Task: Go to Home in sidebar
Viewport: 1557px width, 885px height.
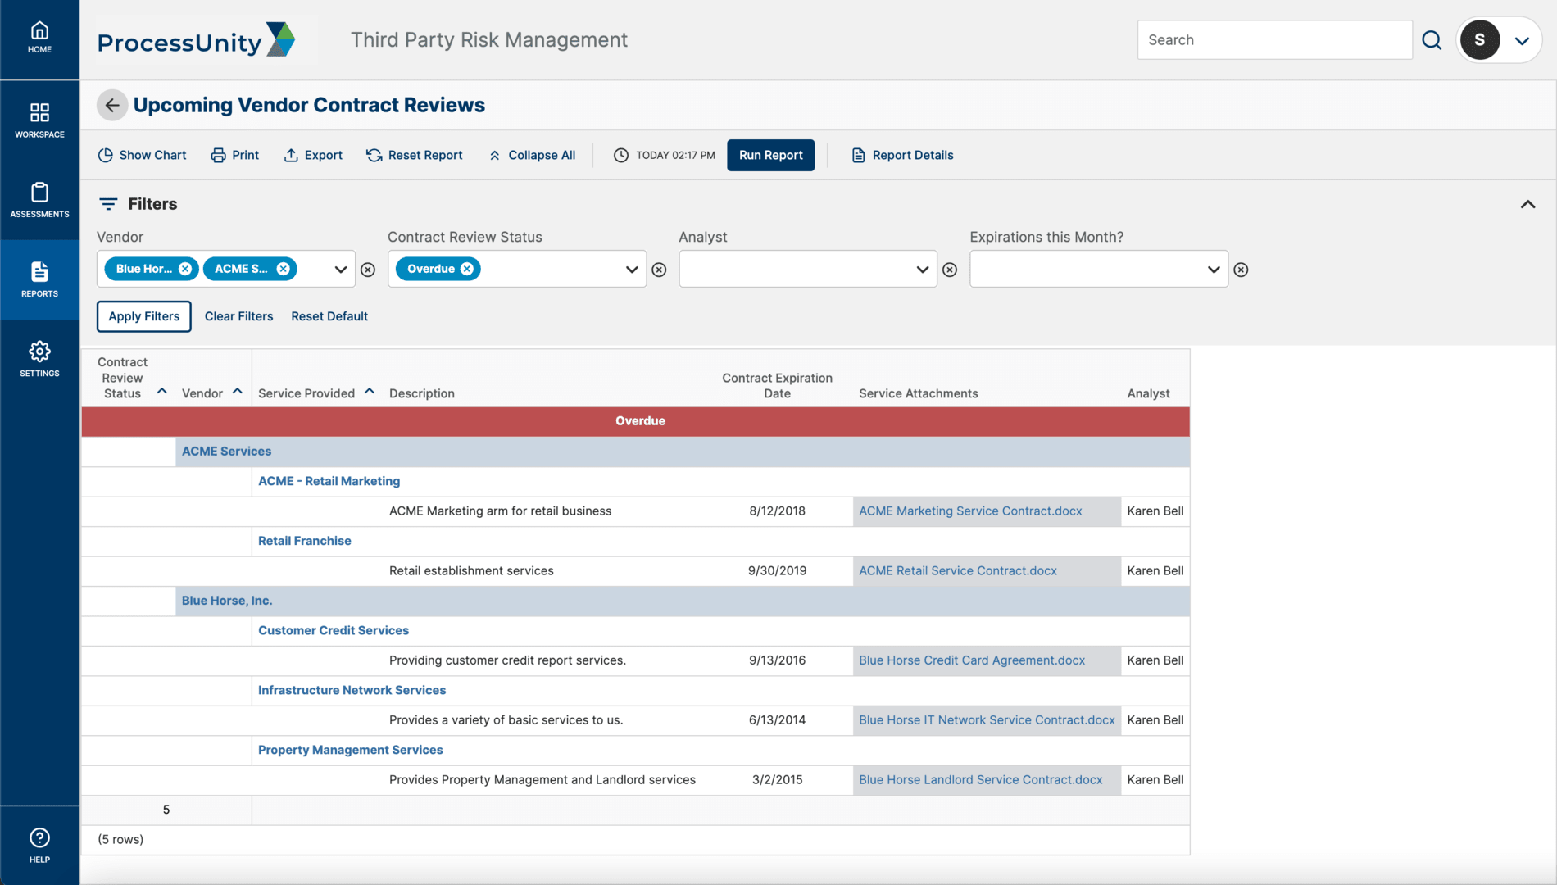Action: coord(39,39)
